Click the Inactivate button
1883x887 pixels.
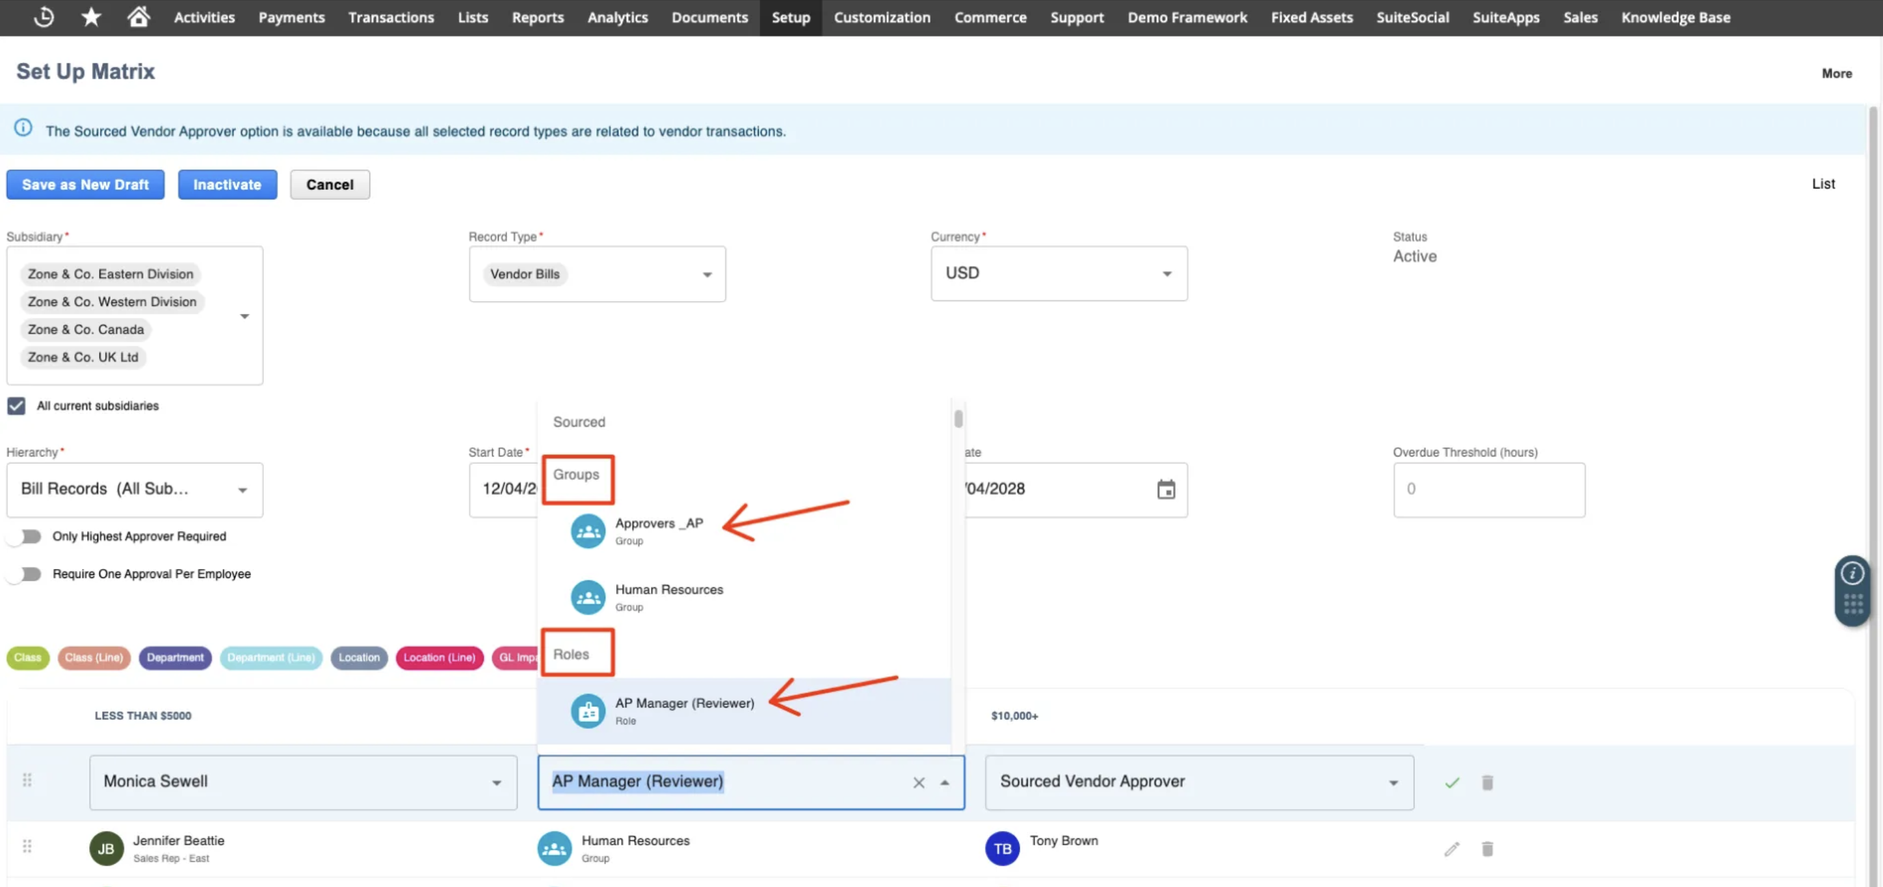227,184
